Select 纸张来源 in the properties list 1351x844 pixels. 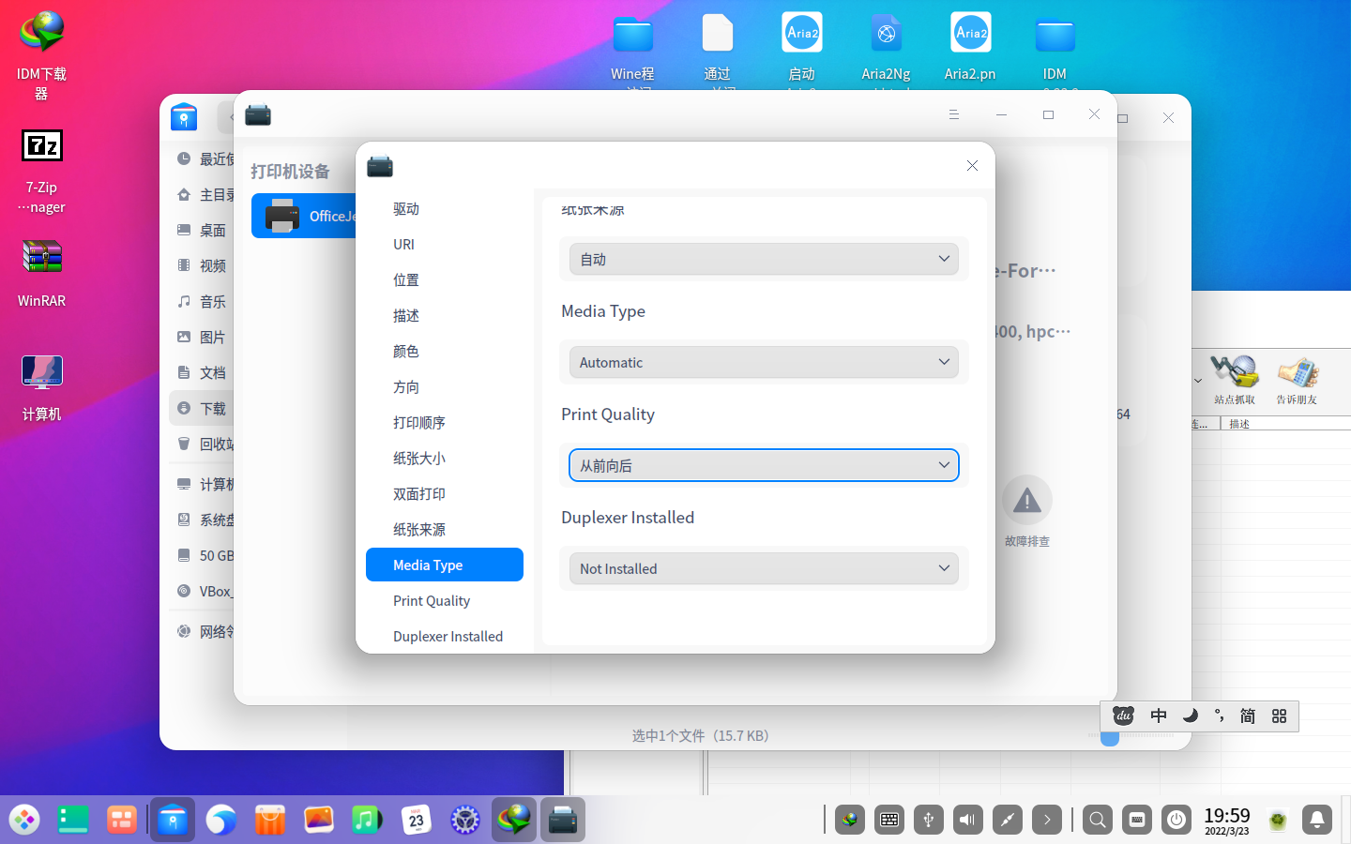tap(445, 530)
